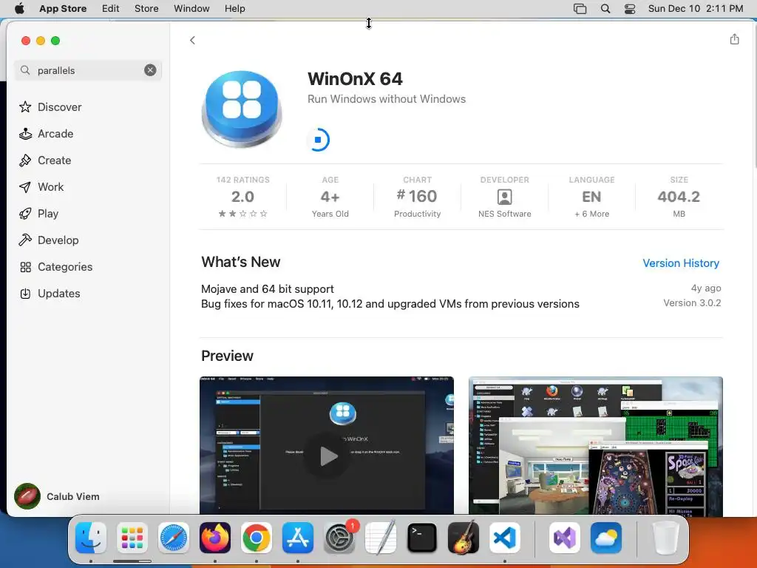Open System Settings from the Dock
The width and height of the screenshot is (757, 568).
(339, 538)
